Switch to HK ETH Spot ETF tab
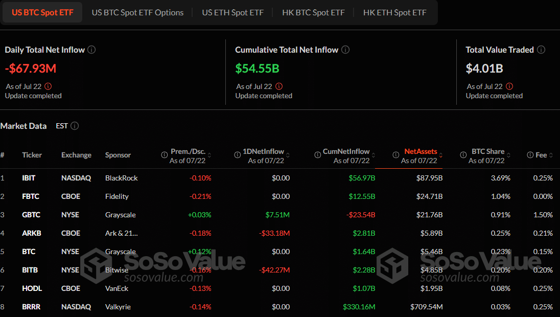 click(x=394, y=12)
